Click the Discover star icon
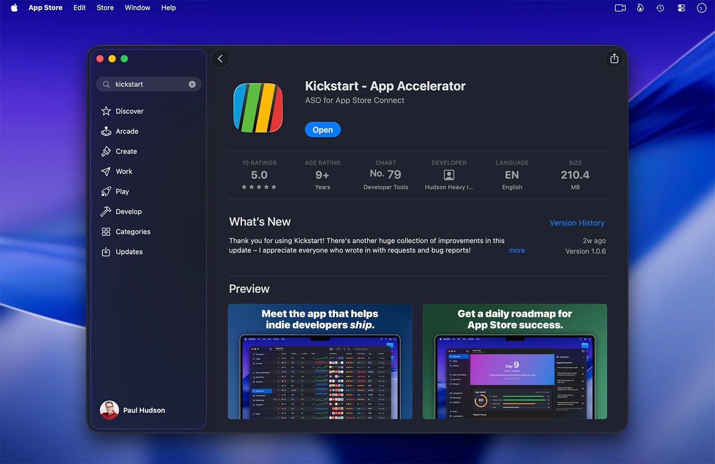Screen dimensions: 715x464 tap(106, 111)
